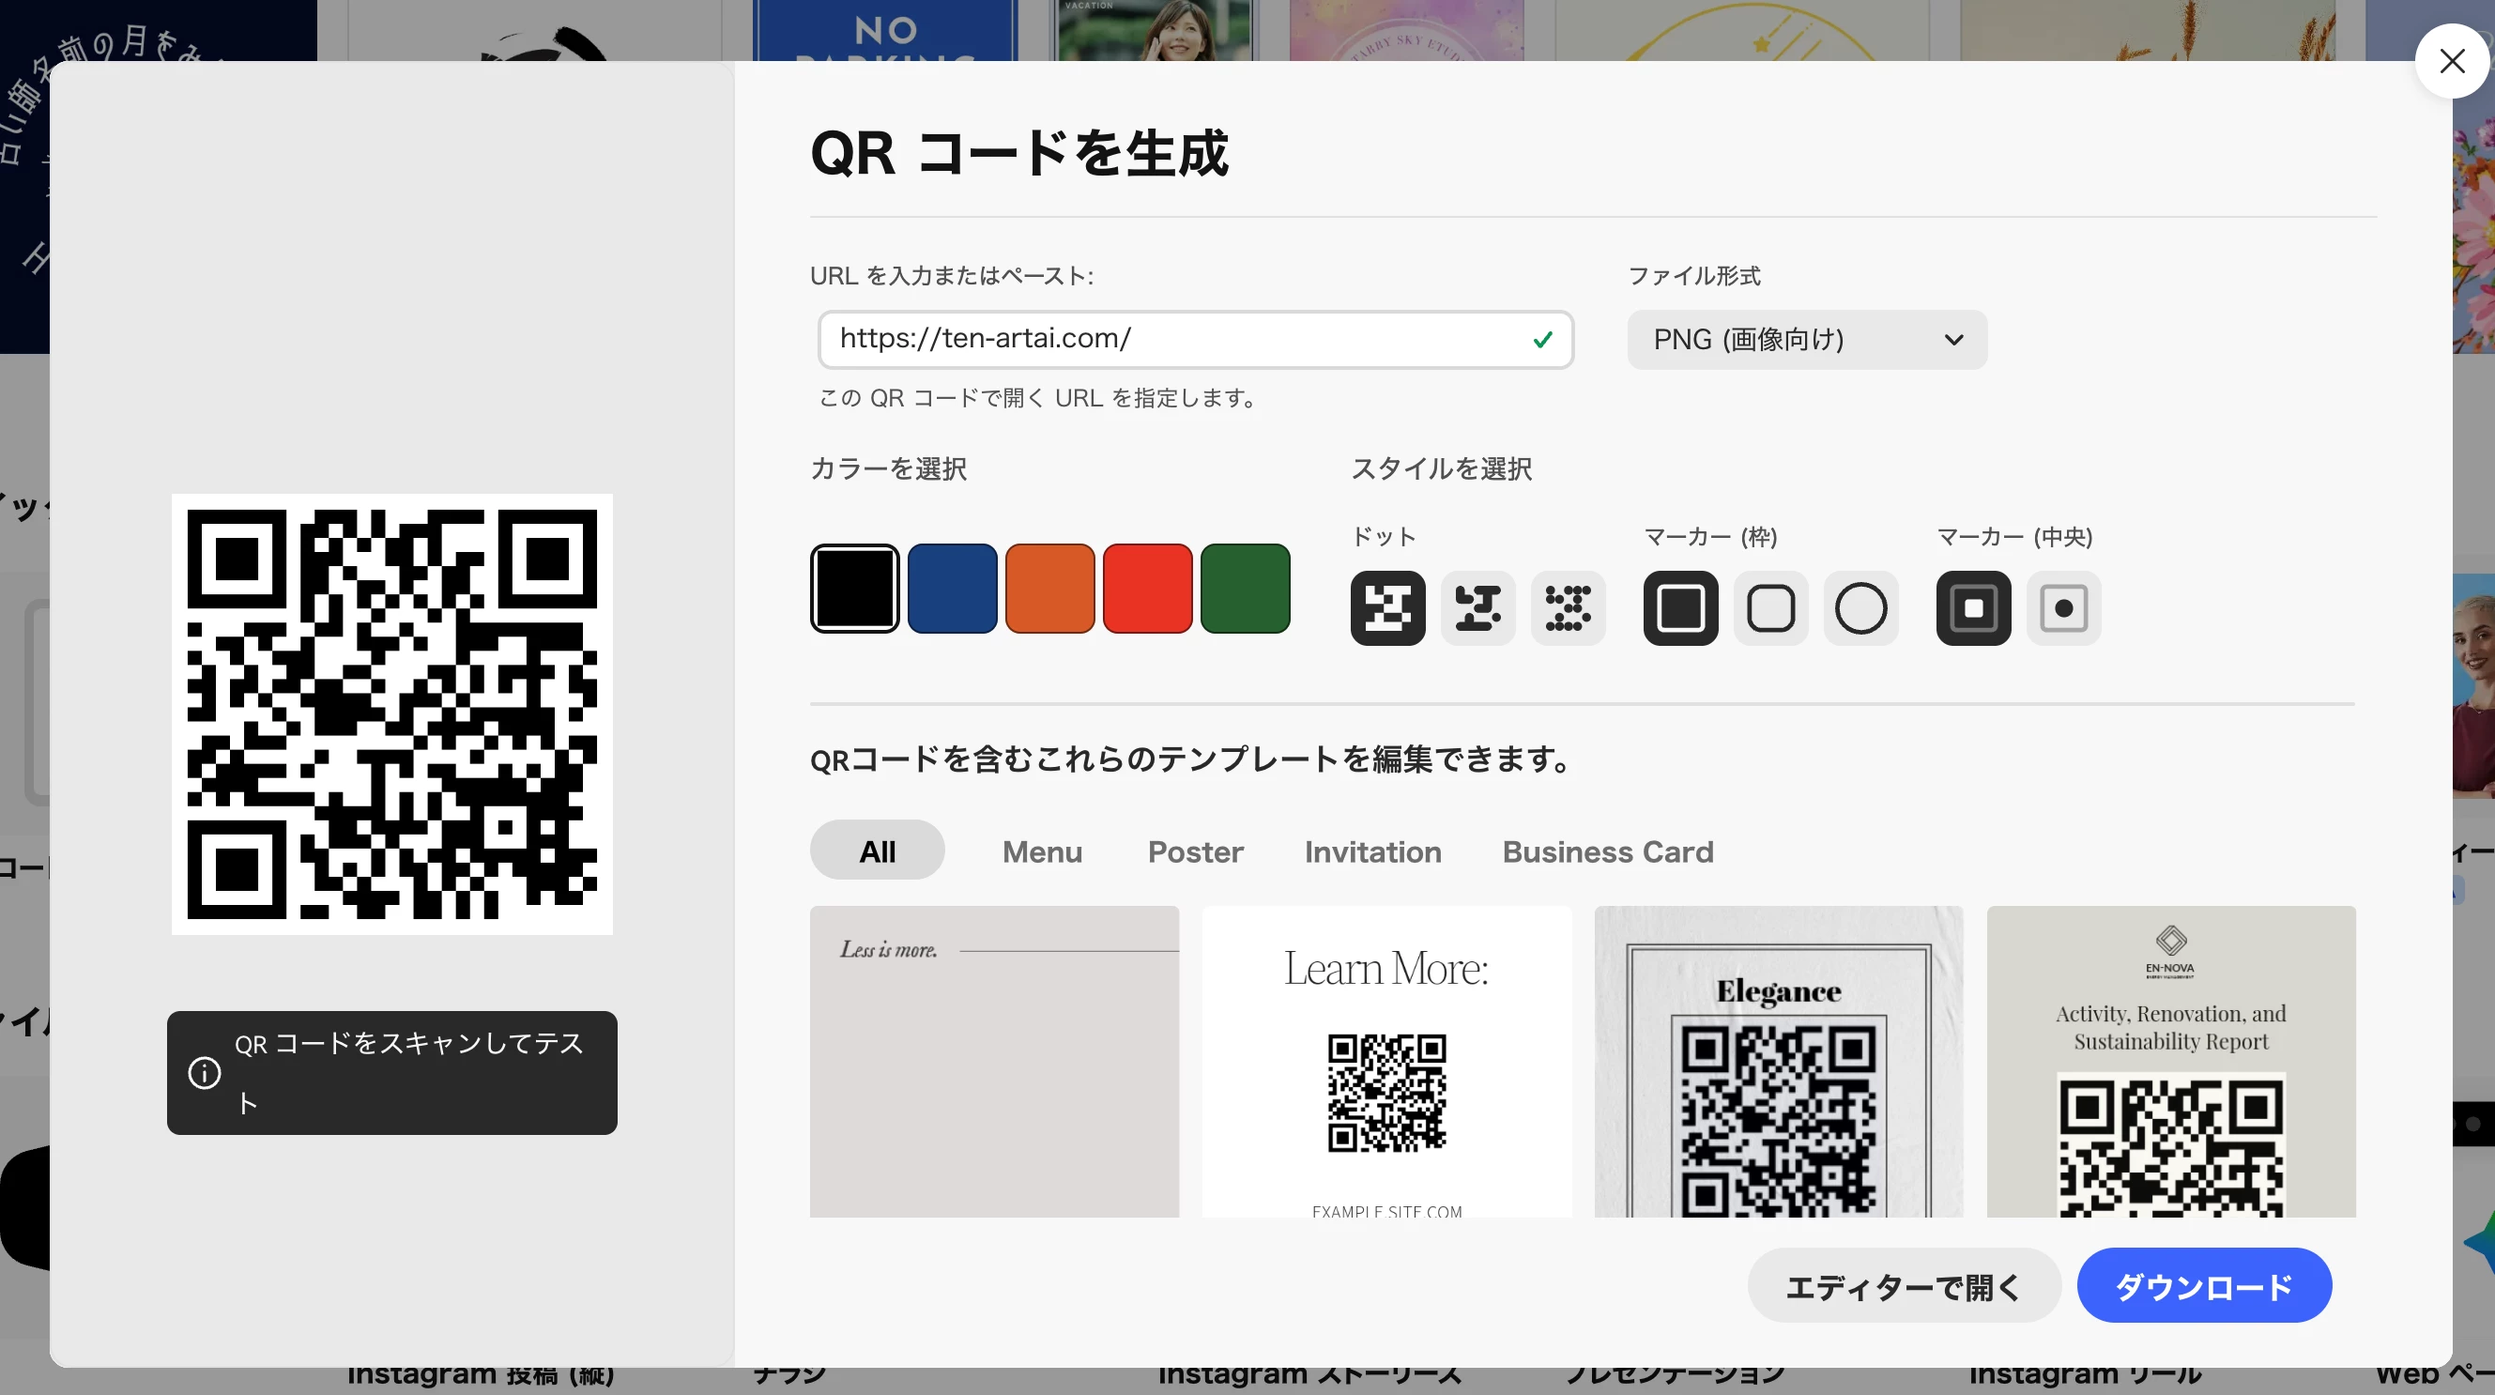This screenshot has height=1395, width=2495.
Task: Click the 'スタイルを選択' label
Action: pos(1442,468)
